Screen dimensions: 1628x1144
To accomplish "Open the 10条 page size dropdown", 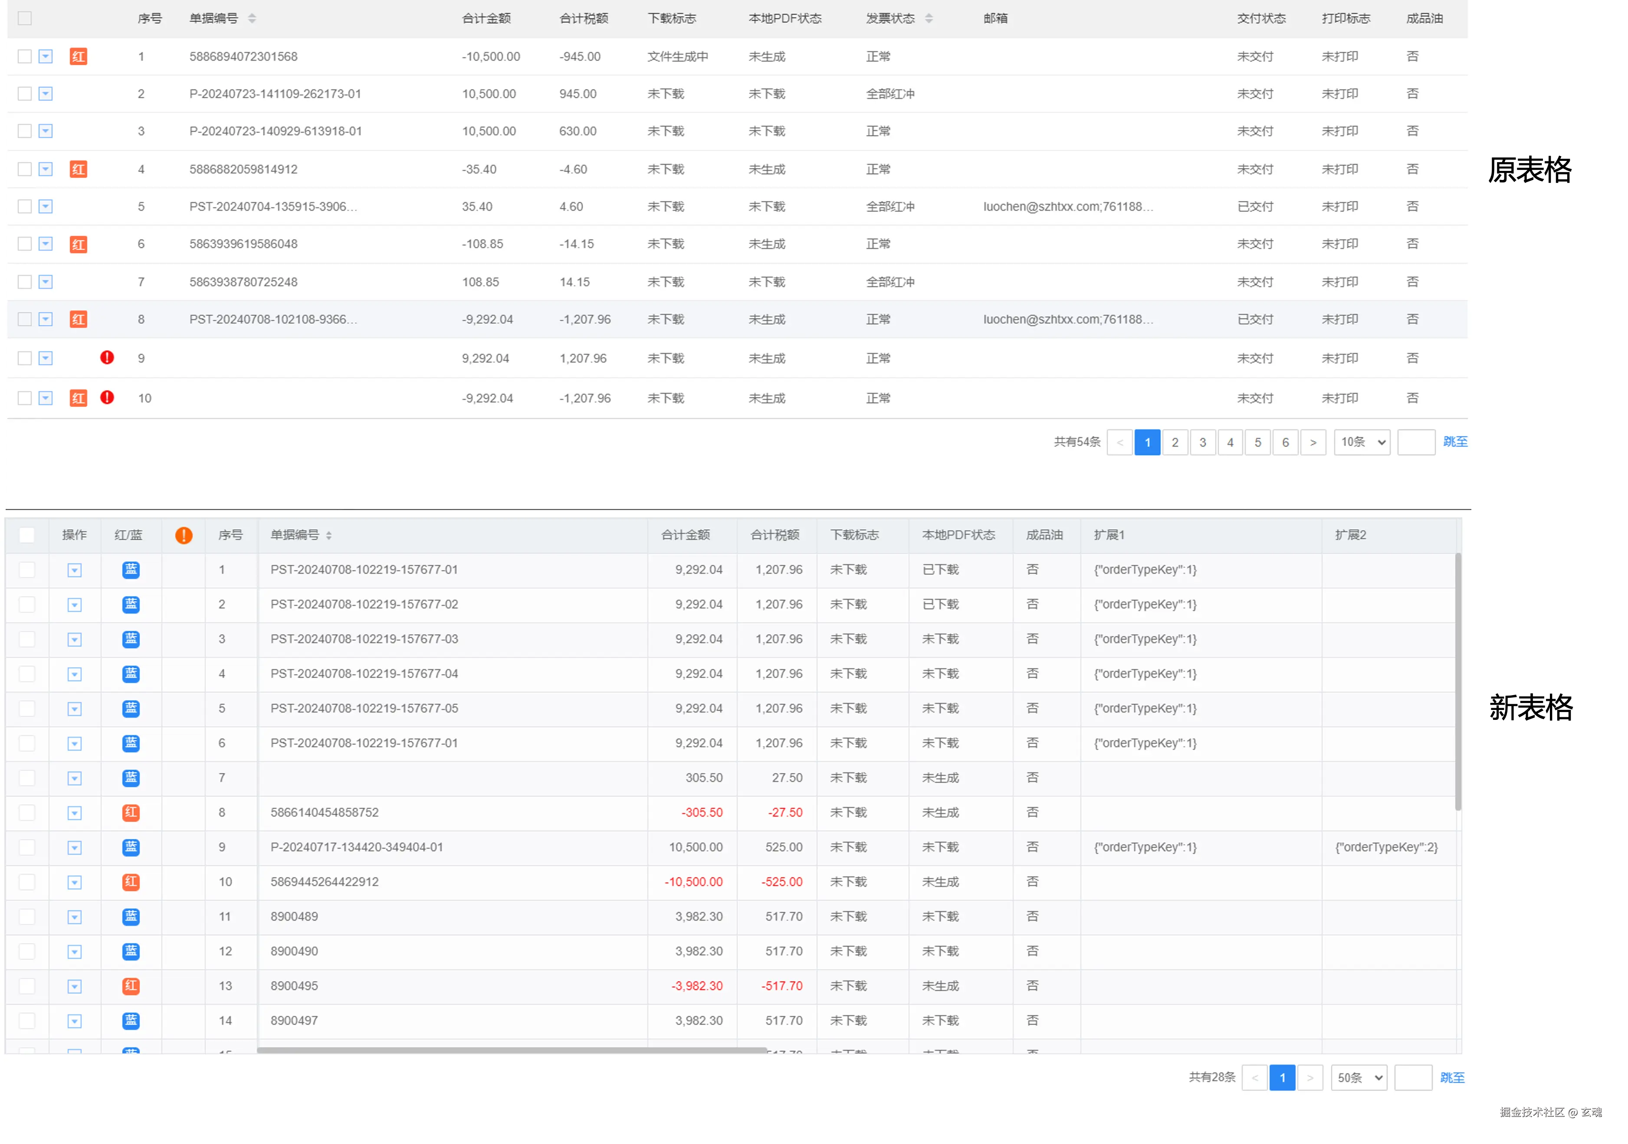I will [1362, 442].
